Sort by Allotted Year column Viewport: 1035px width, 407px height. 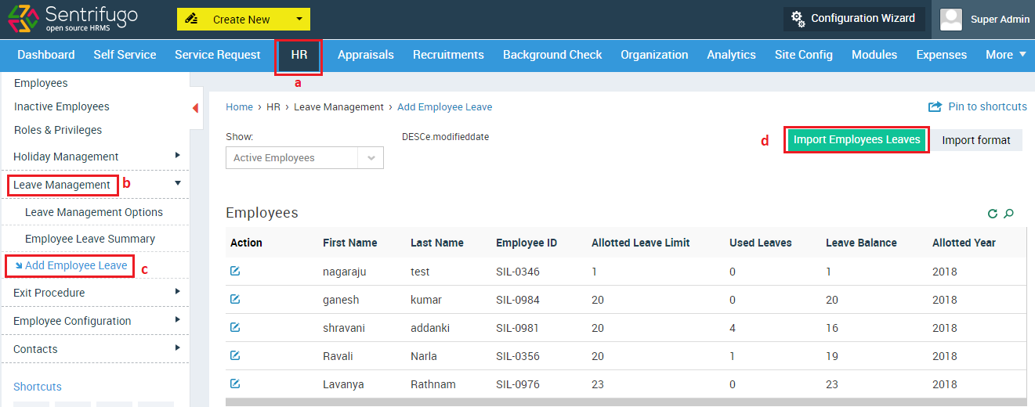[x=964, y=243]
